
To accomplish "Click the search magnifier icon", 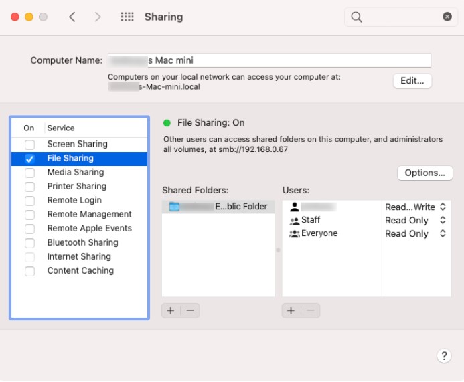I will tap(356, 17).
